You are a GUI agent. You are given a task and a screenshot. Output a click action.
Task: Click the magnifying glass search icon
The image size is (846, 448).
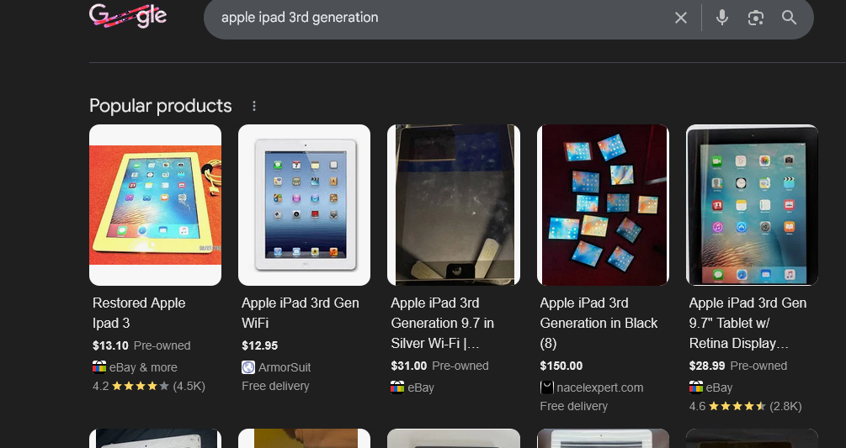789,18
